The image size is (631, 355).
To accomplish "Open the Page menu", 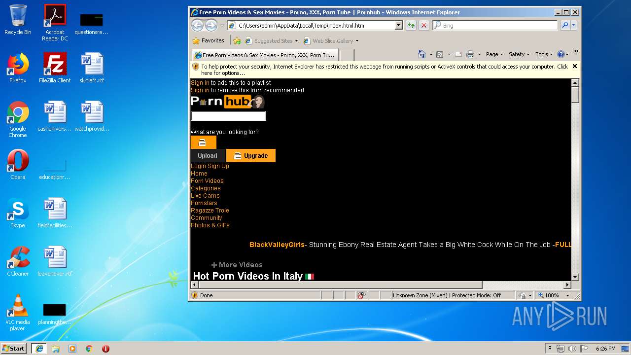I will point(494,54).
